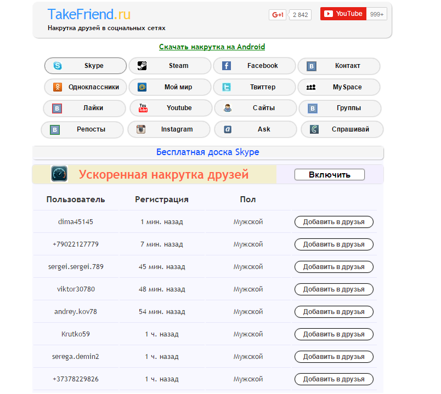Click the MySpace people icon

point(311,87)
